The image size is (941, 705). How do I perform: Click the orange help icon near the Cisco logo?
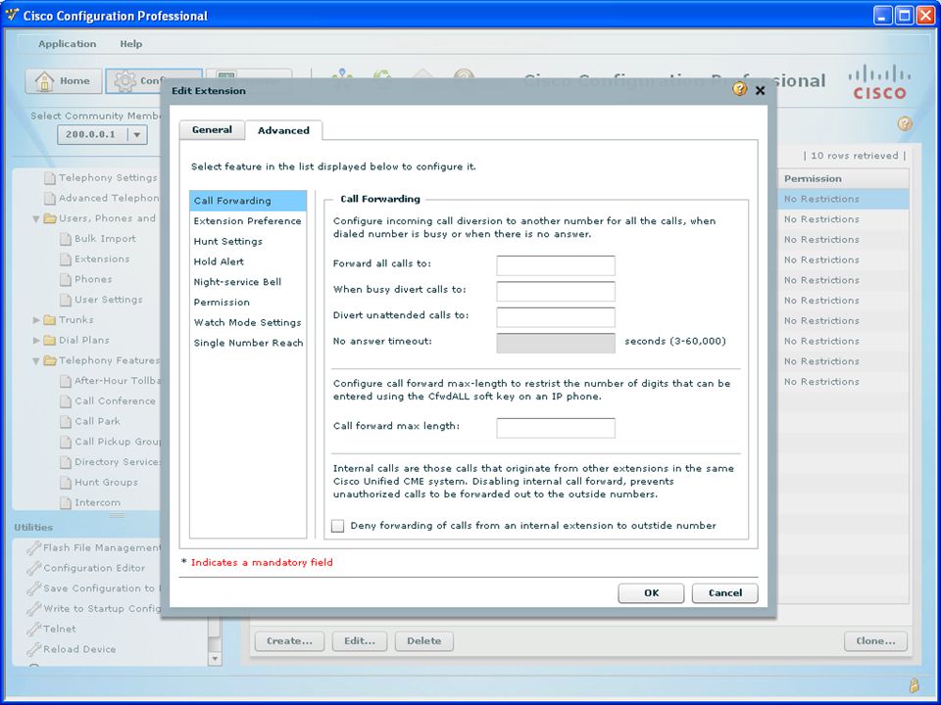click(x=905, y=123)
